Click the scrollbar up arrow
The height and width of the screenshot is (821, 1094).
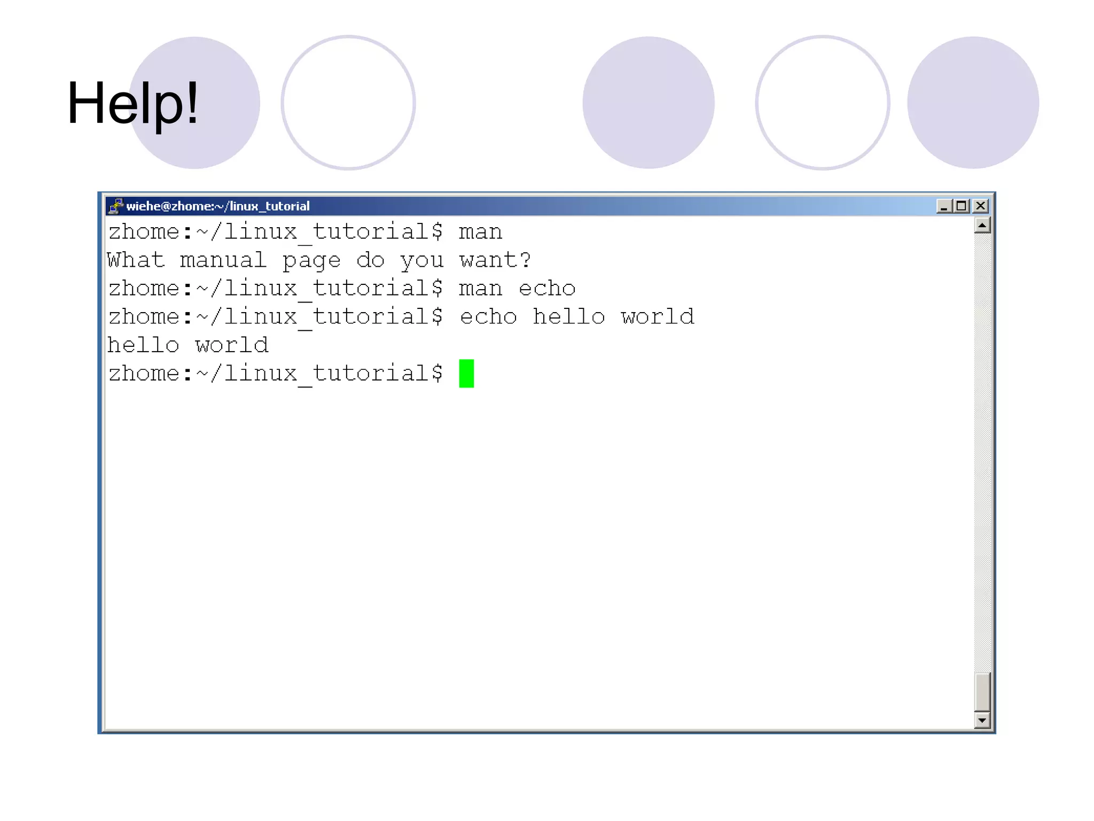[x=982, y=226]
